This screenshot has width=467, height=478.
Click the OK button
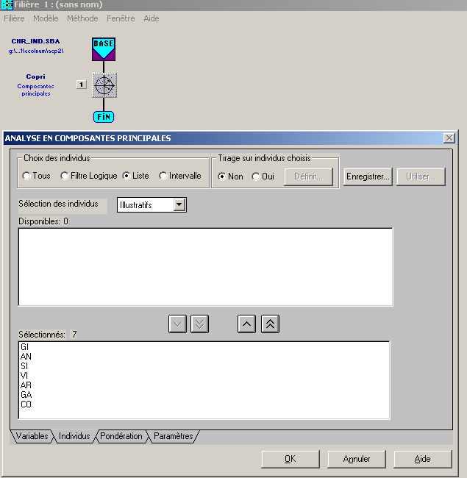click(x=290, y=459)
